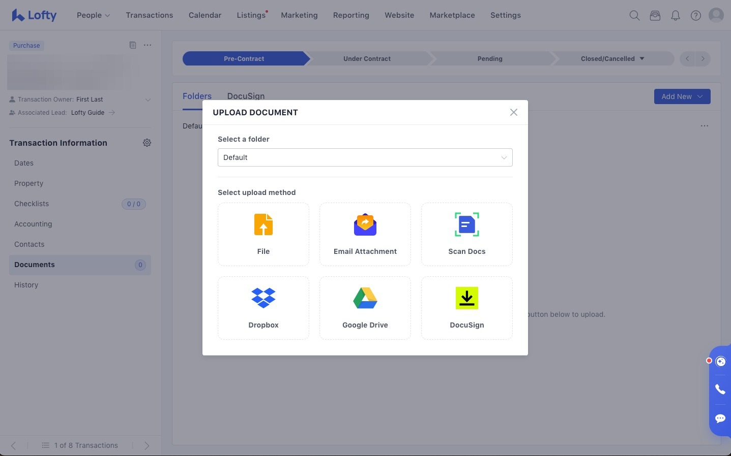Open the Select a folder dropdown
This screenshot has height=456, width=731.
365,157
